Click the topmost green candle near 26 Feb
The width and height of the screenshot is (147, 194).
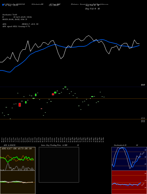65,87
